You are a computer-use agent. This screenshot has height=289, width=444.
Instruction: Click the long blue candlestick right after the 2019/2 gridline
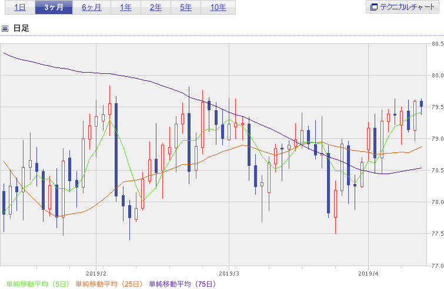click(116, 149)
